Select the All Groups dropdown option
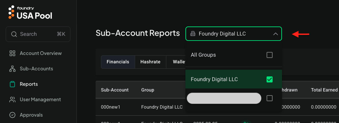This screenshot has width=339, height=123. (x=233, y=55)
